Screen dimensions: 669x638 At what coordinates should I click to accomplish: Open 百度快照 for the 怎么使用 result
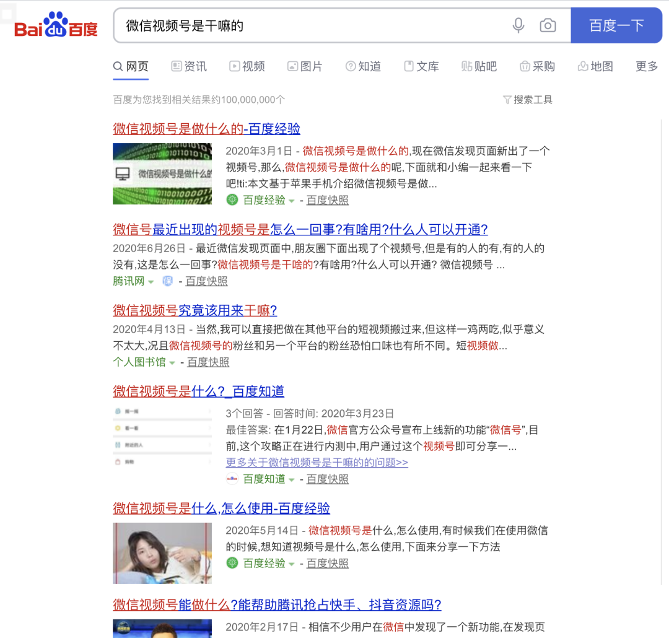[327, 563]
